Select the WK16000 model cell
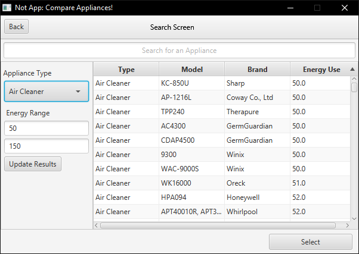Image resolution: width=359 pixels, height=254 pixels. coord(192,183)
